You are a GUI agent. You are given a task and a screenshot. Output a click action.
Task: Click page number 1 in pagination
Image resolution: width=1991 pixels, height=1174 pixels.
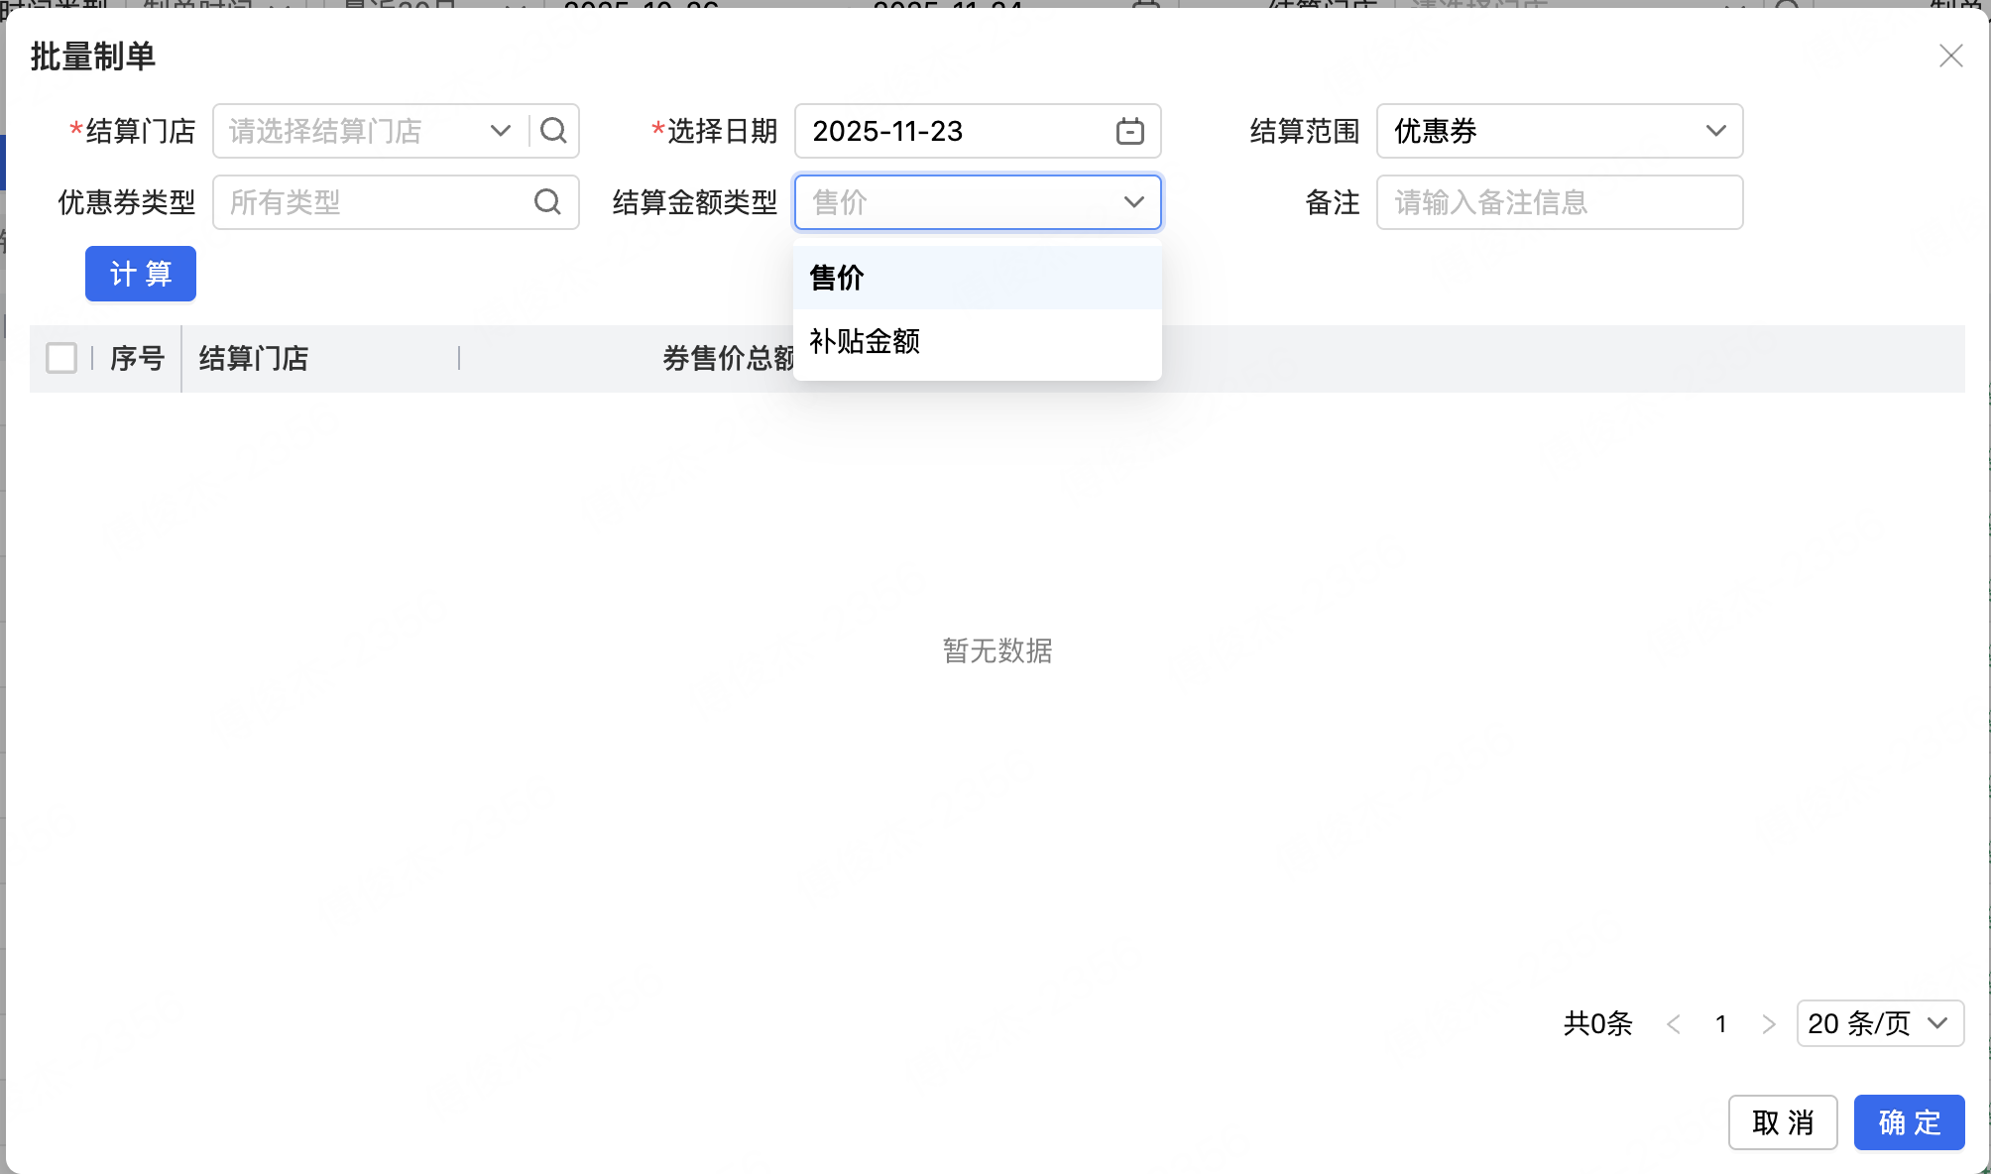[1721, 1024]
